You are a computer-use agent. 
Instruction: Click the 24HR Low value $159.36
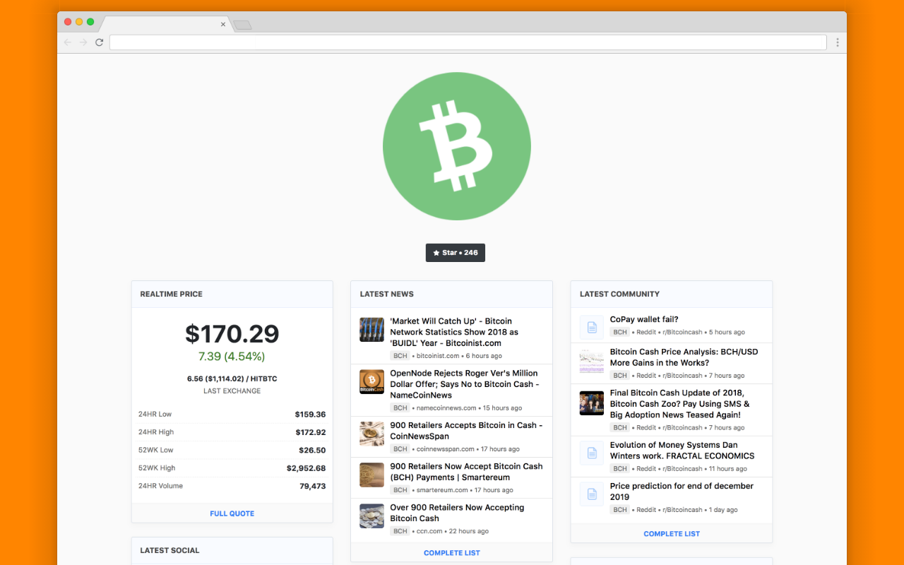310,415
